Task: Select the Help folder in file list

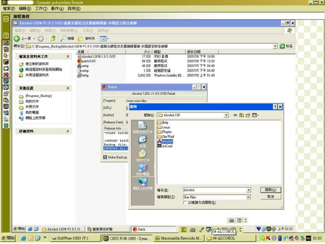Action: [x=163, y=122]
